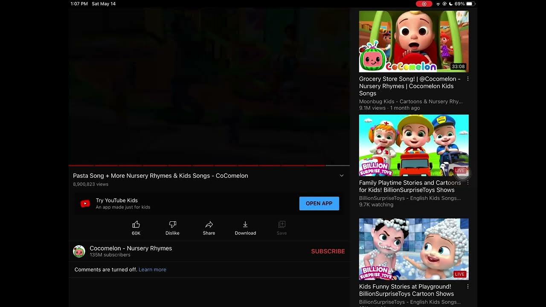Open Grocery Store Song thumbnail
Viewport: 546px width, 307px height.
coord(414,41)
